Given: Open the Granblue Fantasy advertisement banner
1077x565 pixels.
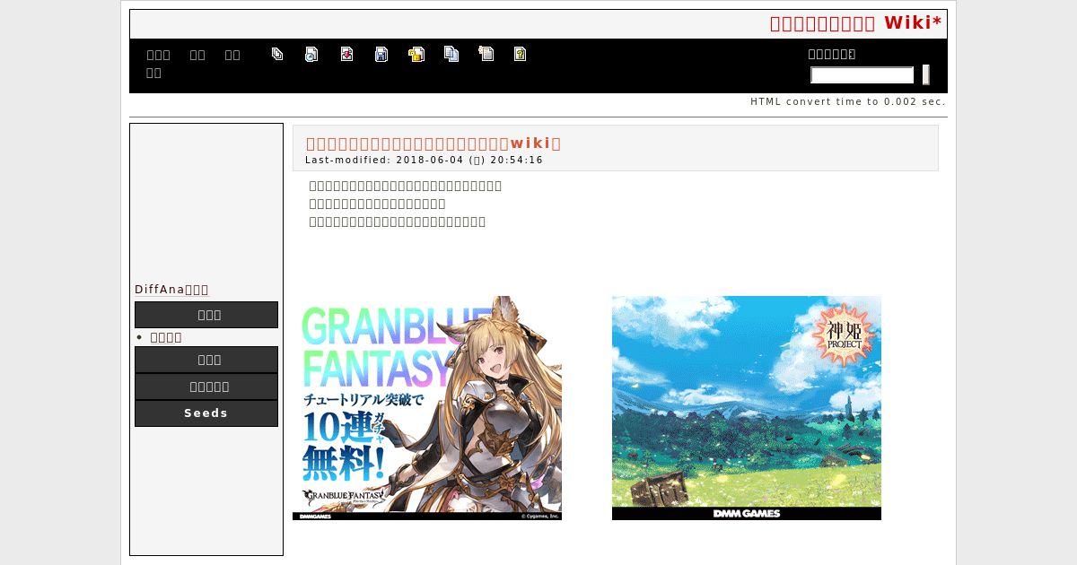Looking at the screenshot, I should tap(427, 408).
